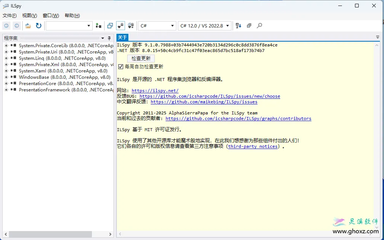Expand System.Private.Xml node
This screenshot has height=240, width=384.
click(x=6, y=65)
